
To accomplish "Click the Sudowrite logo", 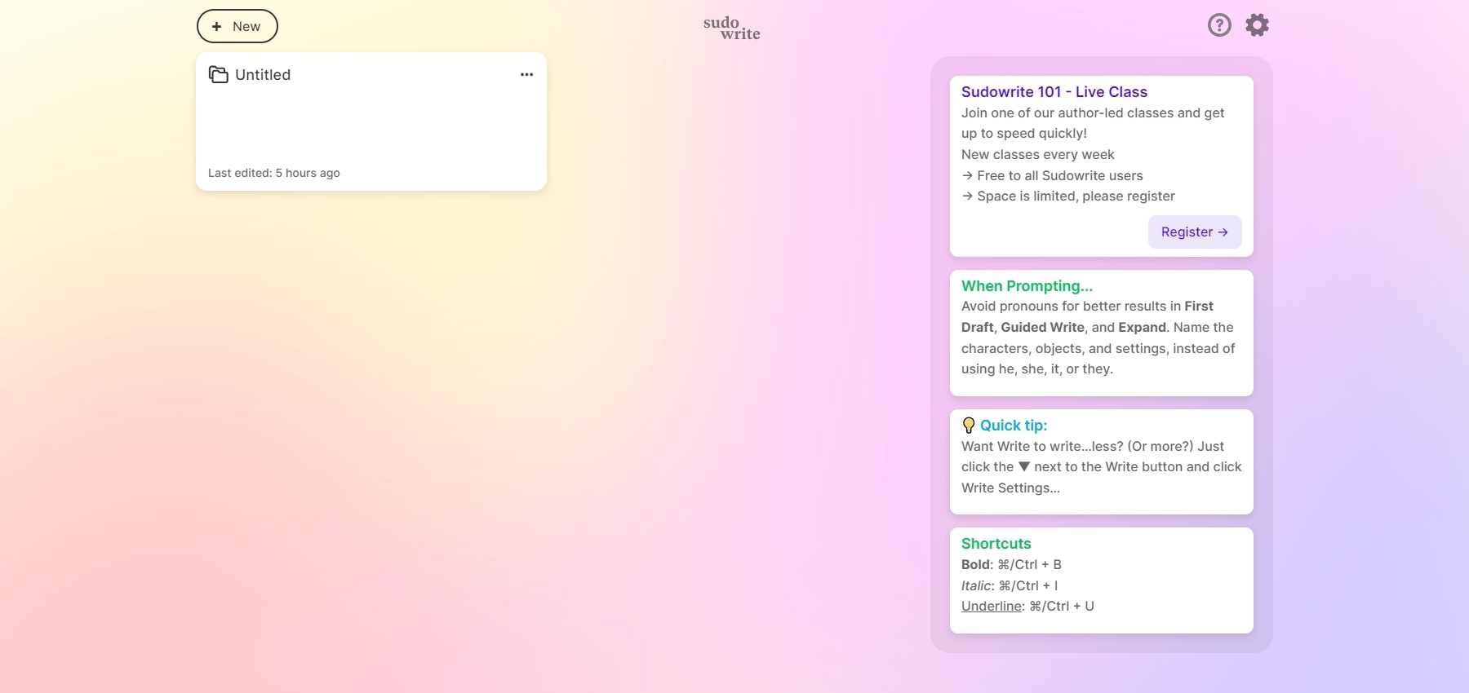I will pyautogui.click(x=731, y=28).
